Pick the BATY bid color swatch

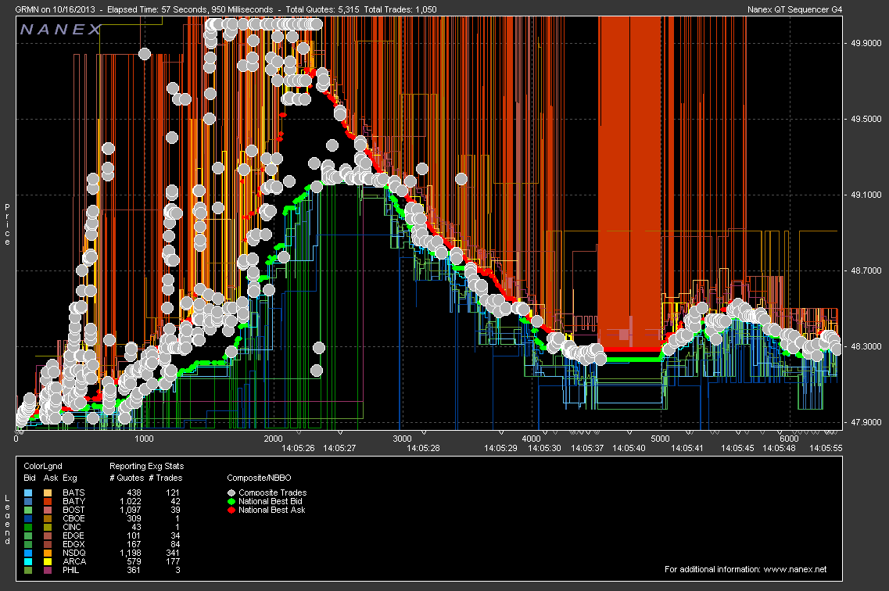click(29, 501)
